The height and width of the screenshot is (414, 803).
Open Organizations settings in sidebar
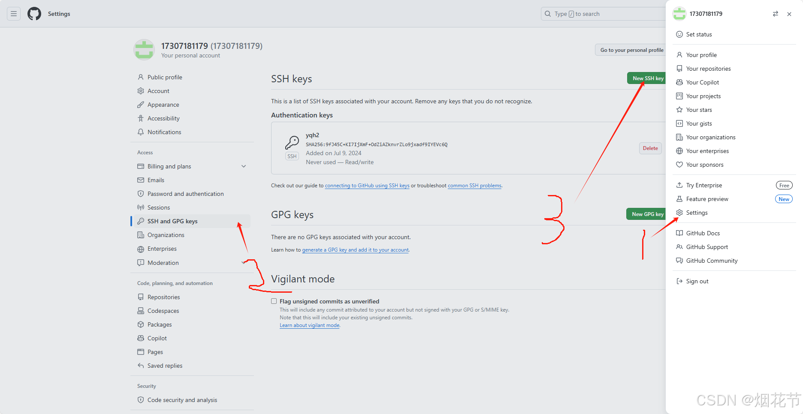tap(192, 235)
